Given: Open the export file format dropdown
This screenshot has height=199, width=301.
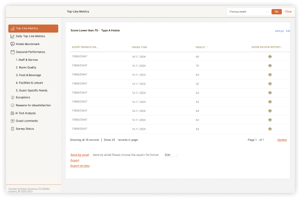Looking at the screenshot, I should coord(171,155).
